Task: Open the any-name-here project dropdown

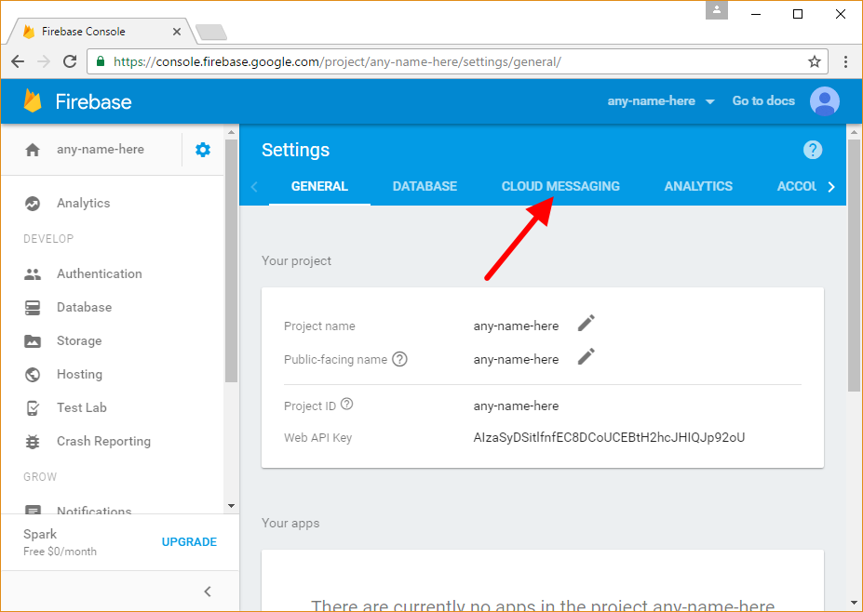Action: tap(660, 101)
